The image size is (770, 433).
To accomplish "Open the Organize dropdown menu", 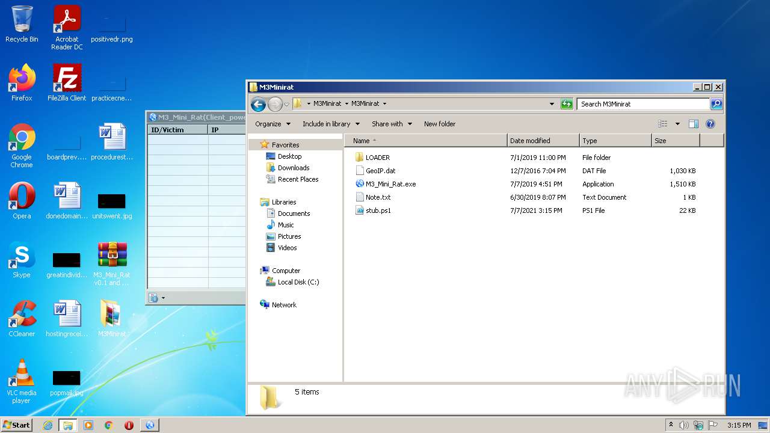I will pyautogui.click(x=273, y=124).
